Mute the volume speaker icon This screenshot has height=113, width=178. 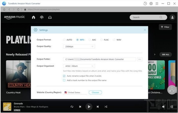[164, 107]
